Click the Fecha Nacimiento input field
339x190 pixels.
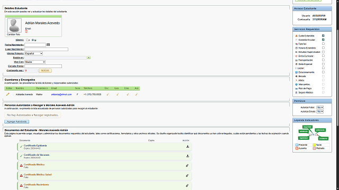[35, 45]
